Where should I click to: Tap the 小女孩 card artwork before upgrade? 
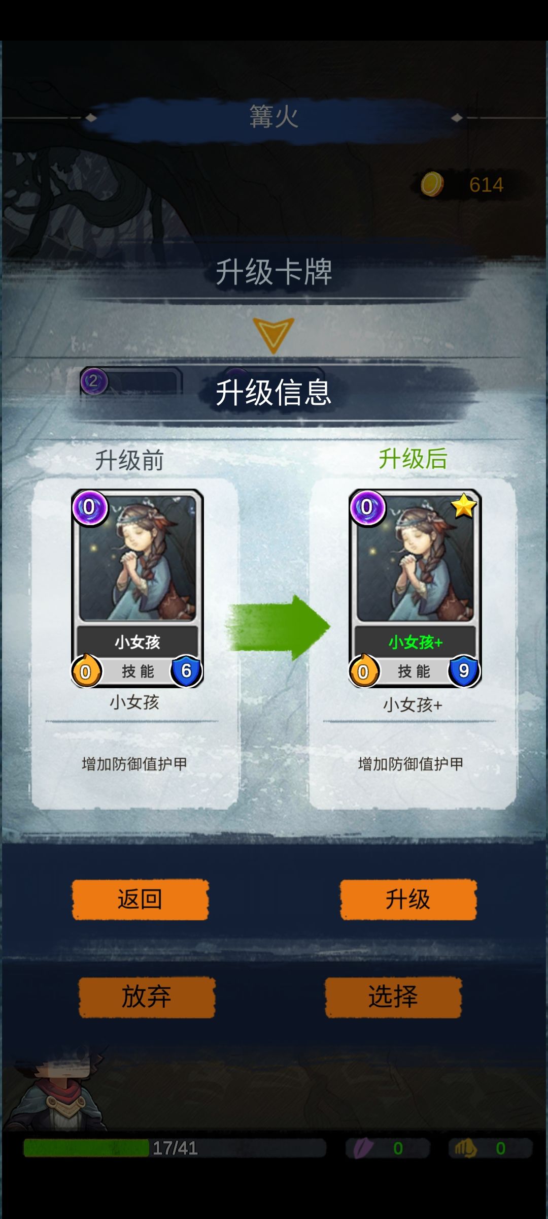click(138, 558)
